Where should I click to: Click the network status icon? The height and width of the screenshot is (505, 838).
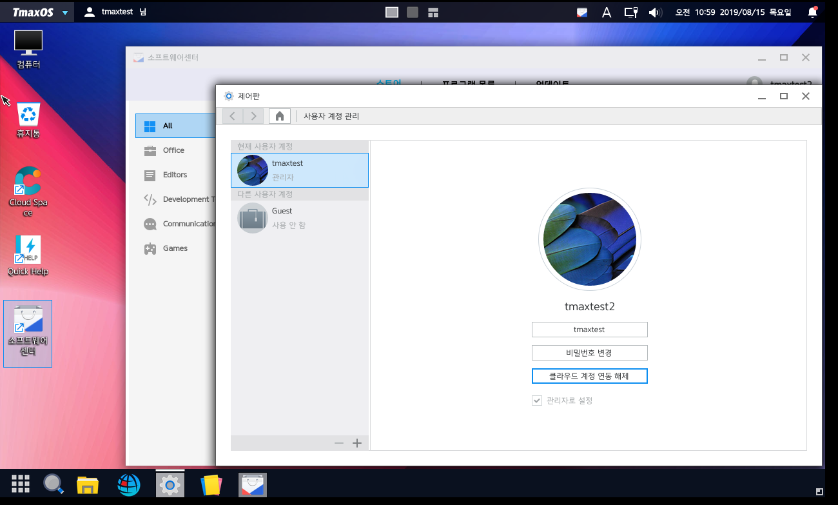pos(630,12)
